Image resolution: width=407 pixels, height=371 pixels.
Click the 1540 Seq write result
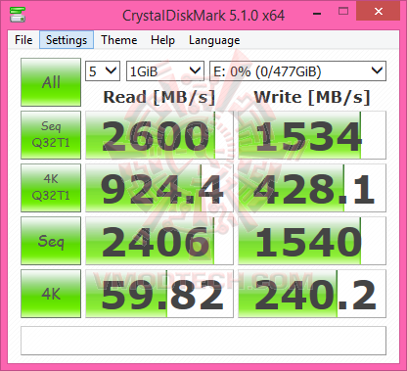pos(312,241)
